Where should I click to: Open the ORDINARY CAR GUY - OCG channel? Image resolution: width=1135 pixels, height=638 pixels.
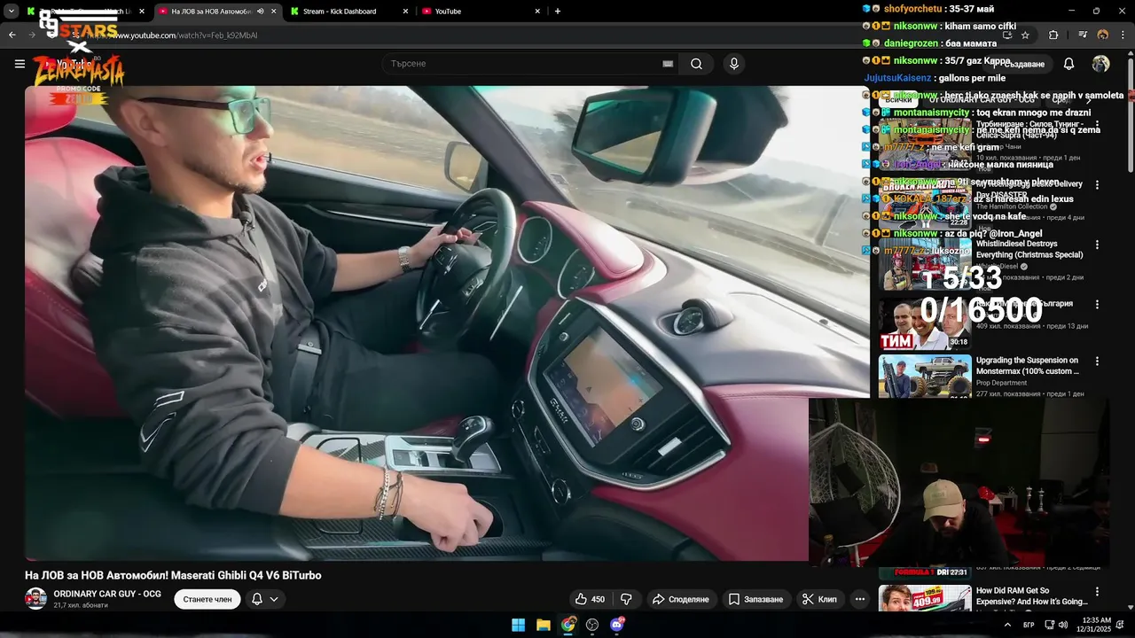[x=107, y=594]
